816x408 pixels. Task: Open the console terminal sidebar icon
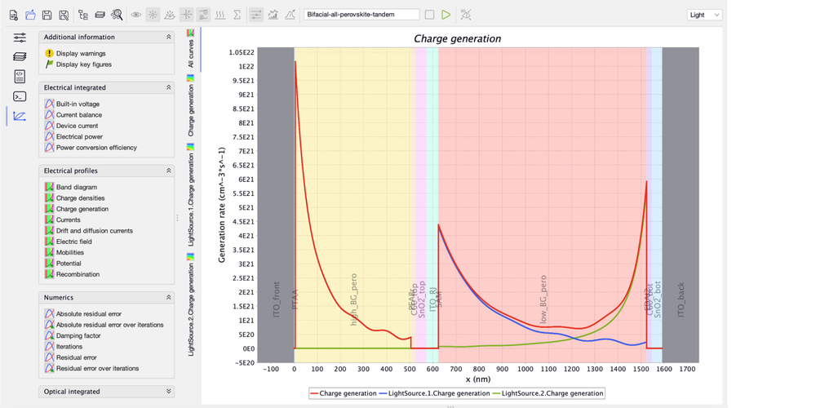(x=20, y=96)
